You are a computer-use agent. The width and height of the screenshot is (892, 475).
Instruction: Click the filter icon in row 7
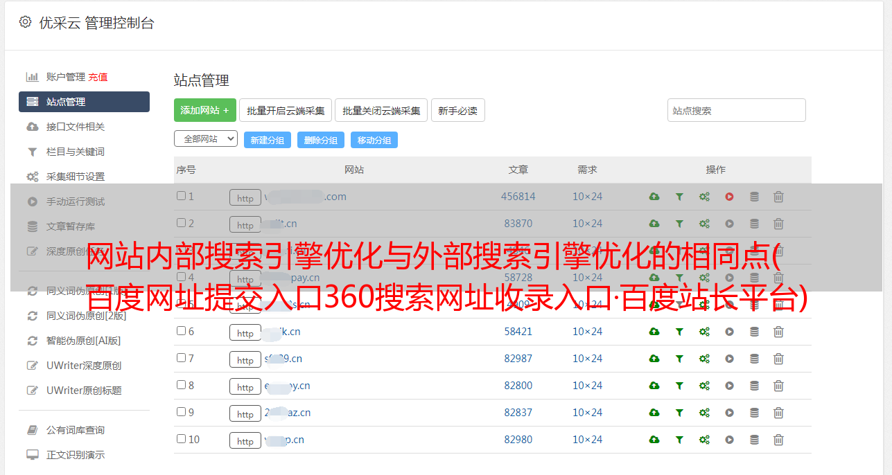679,359
